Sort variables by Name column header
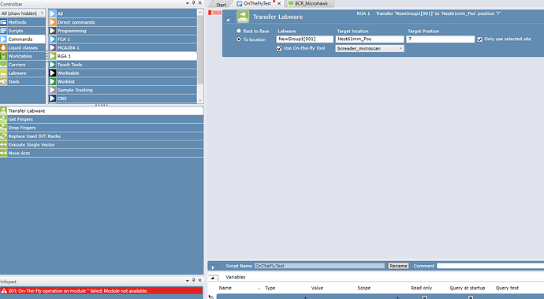Screen dimensions: 544x299 pyautogui.click(x=225, y=288)
